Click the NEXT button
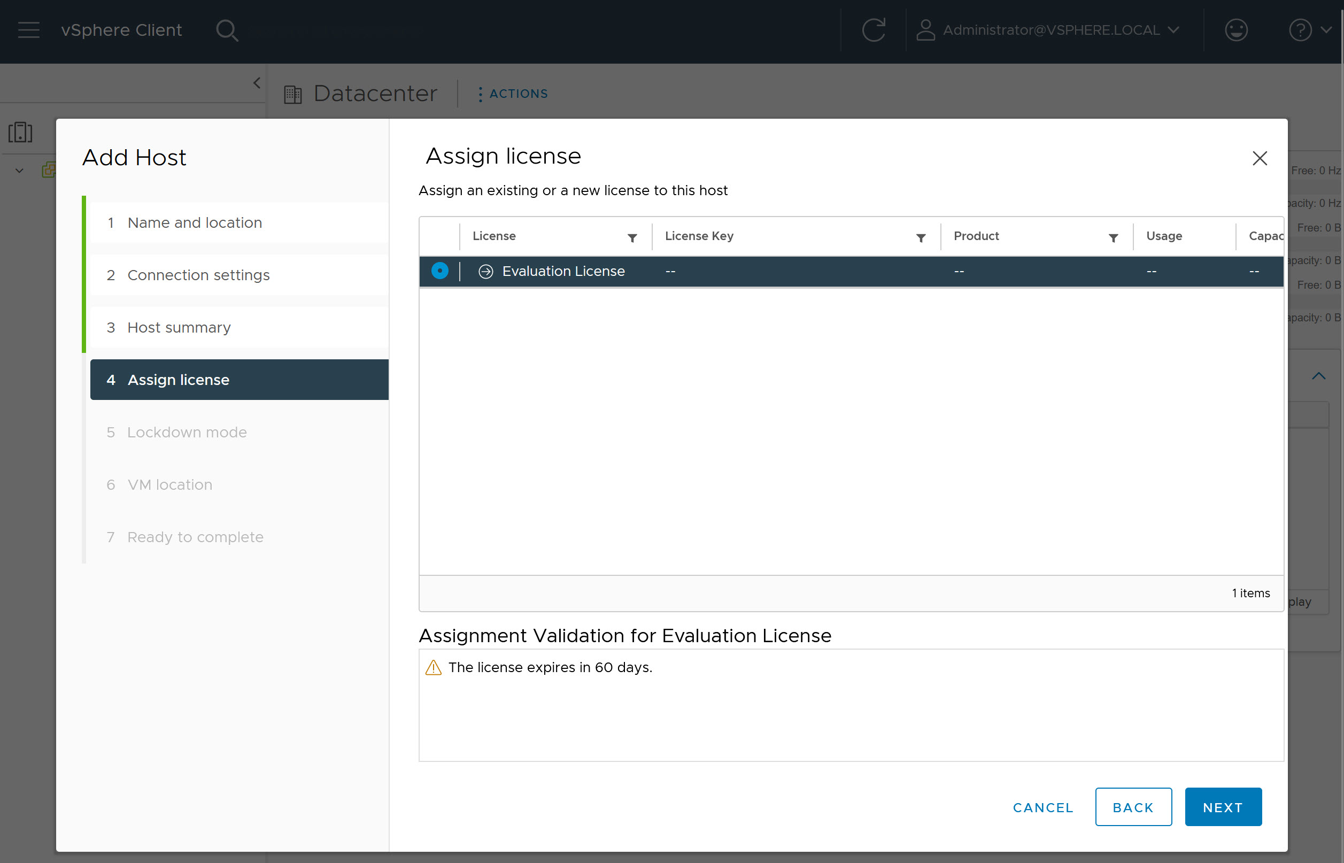Image resolution: width=1344 pixels, height=863 pixels. click(x=1223, y=807)
